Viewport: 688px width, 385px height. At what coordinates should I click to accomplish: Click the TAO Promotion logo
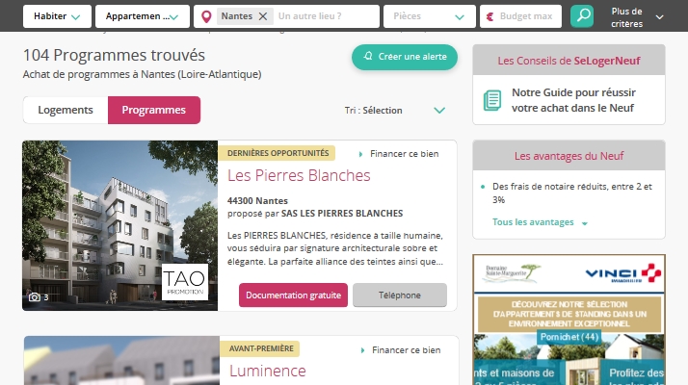185,282
